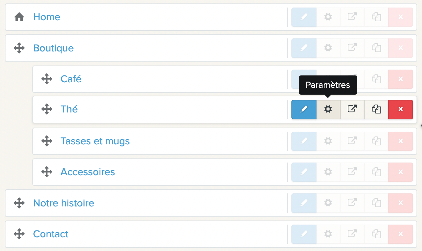Image resolution: width=422 pixels, height=251 pixels.
Task: Click the move handle beside Café
Action: 46,79
